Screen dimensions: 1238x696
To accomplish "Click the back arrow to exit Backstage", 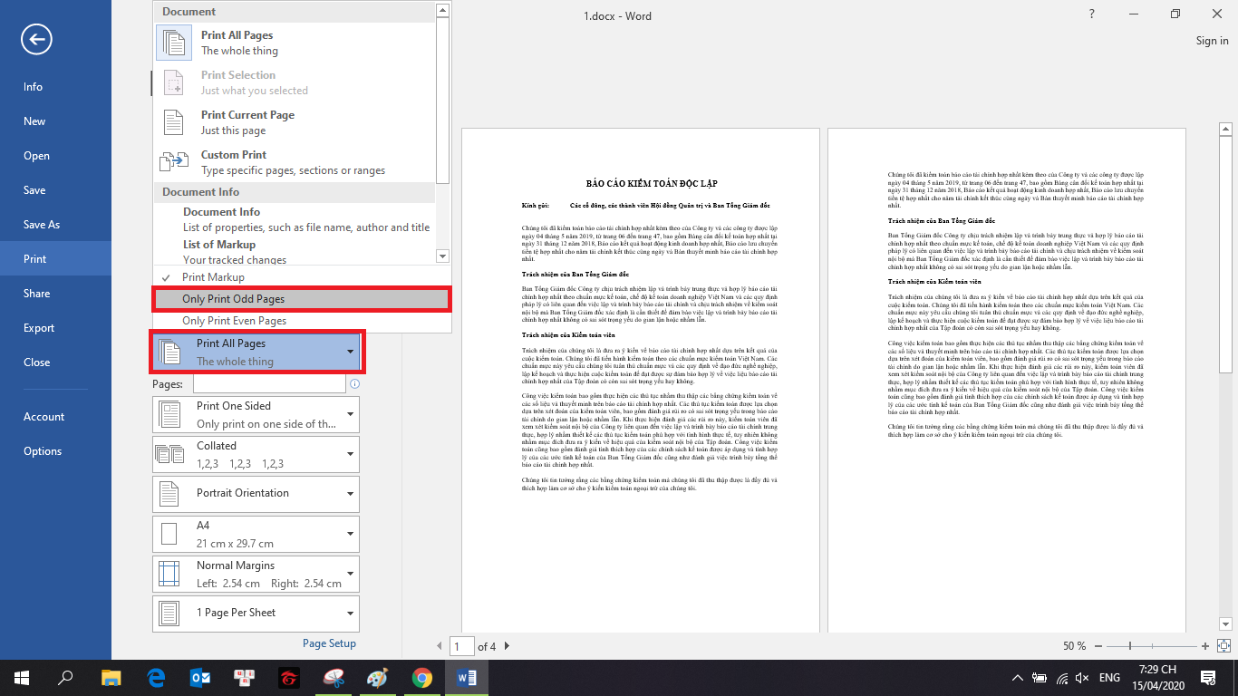I will 36,39.
